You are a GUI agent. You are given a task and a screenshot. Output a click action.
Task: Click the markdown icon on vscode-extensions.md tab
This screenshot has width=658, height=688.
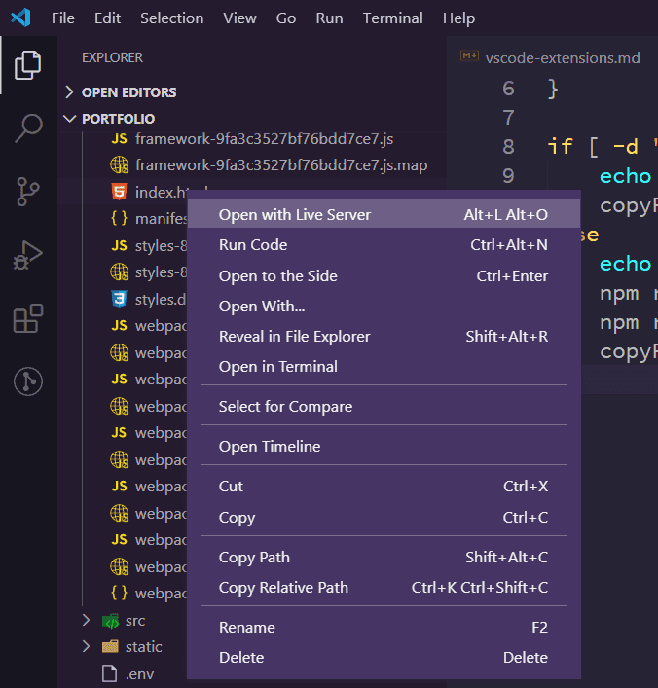point(469,55)
